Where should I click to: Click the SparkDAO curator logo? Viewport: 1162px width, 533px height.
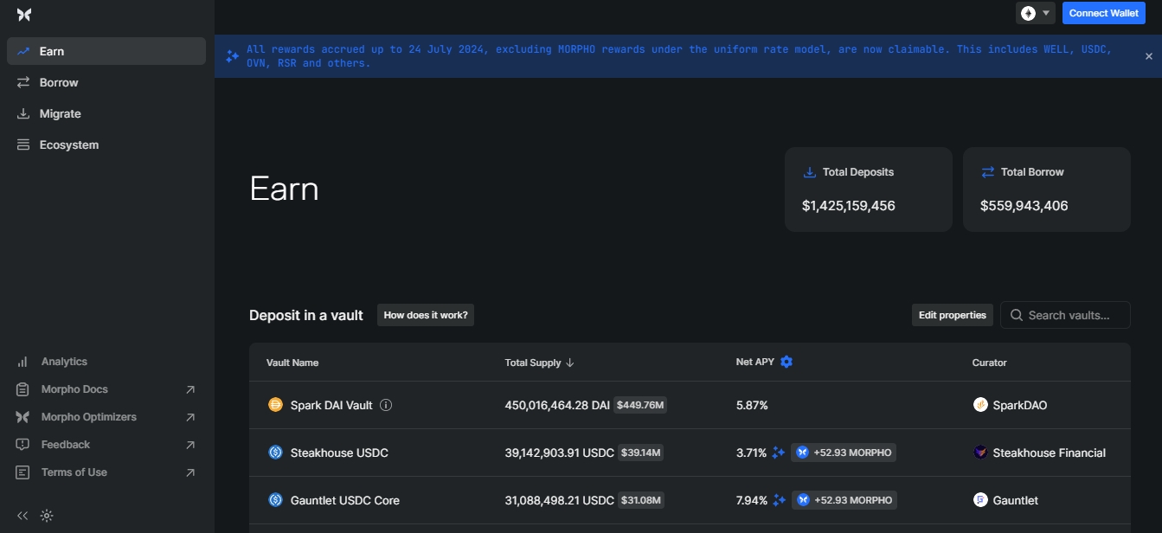980,405
